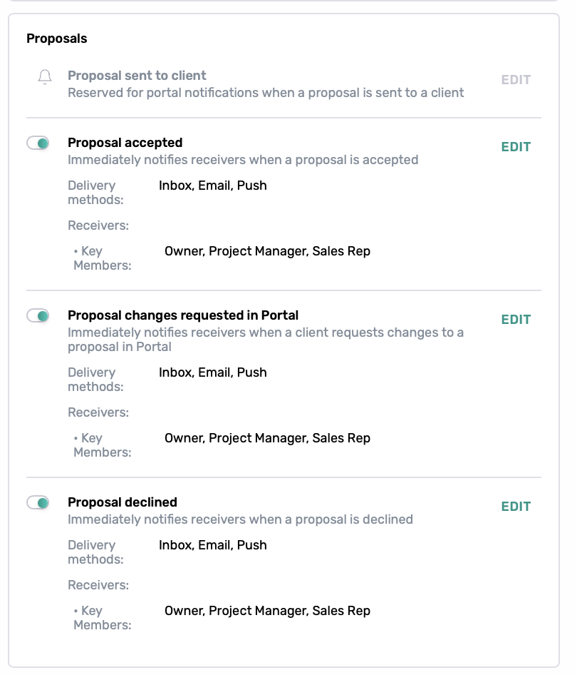Select the Proposal sent to client title
The image size is (577, 675).
click(x=137, y=76)
